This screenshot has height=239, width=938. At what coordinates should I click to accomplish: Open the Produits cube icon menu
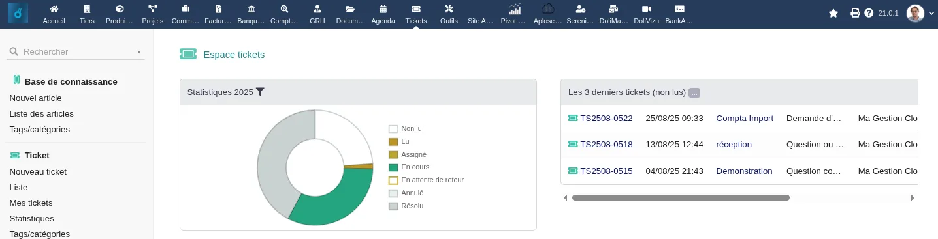pyautogui.click(x=120, y=9)
